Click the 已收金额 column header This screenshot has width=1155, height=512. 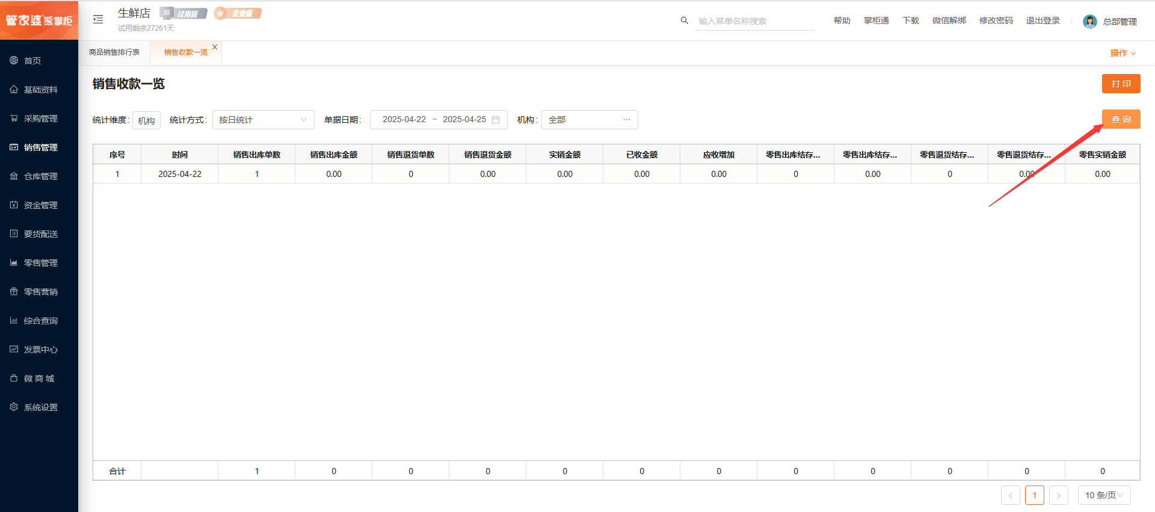point(642,155)
